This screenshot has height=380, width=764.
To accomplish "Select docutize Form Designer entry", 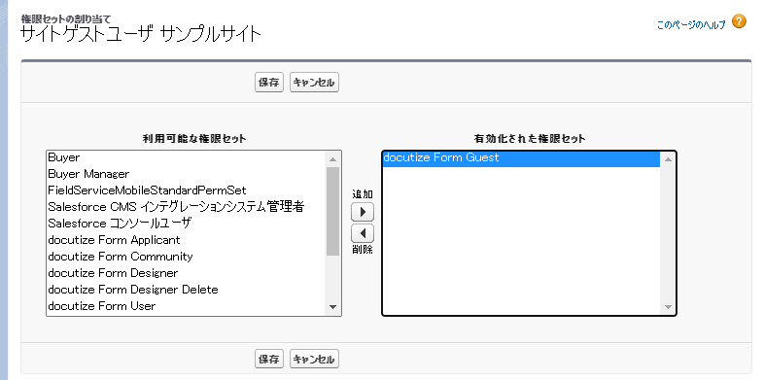I will (187, 273).
